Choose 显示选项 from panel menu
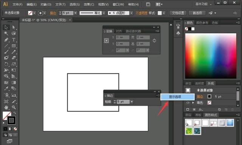The width and height of the screenshot is (242, 145). 177,97
